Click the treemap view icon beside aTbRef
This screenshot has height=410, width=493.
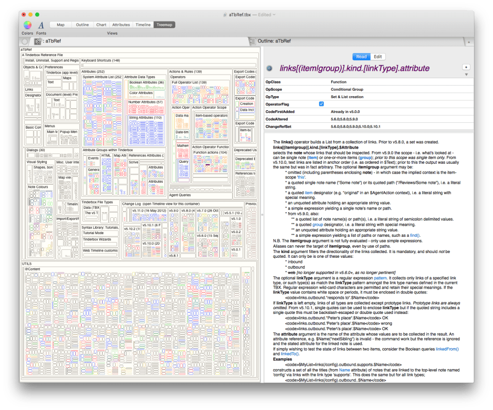(37, 41)
